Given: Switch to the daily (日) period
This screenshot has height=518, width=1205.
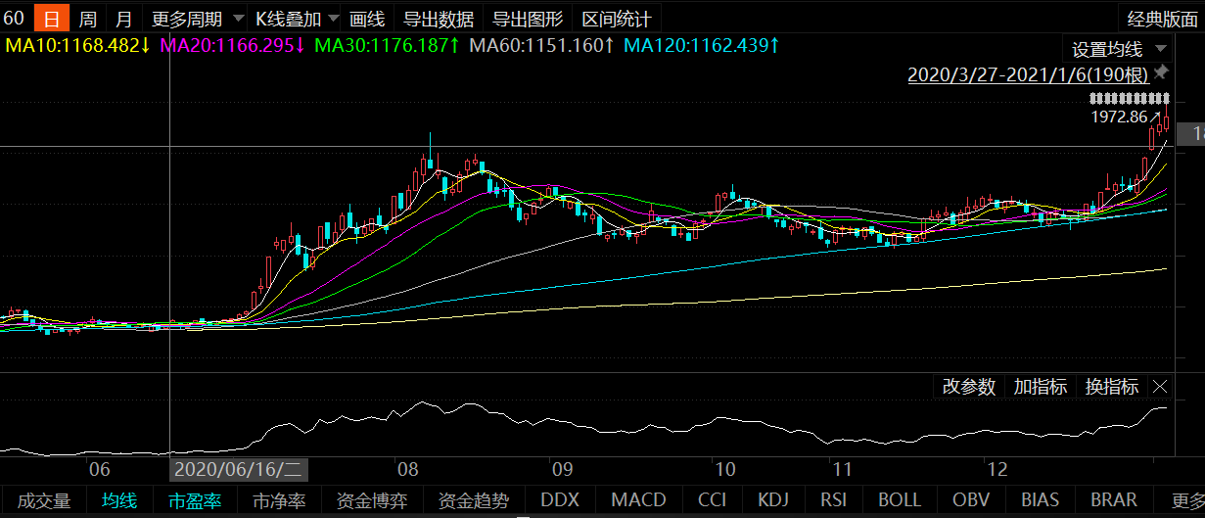Looking at the screenshot, I should point(52,18).
